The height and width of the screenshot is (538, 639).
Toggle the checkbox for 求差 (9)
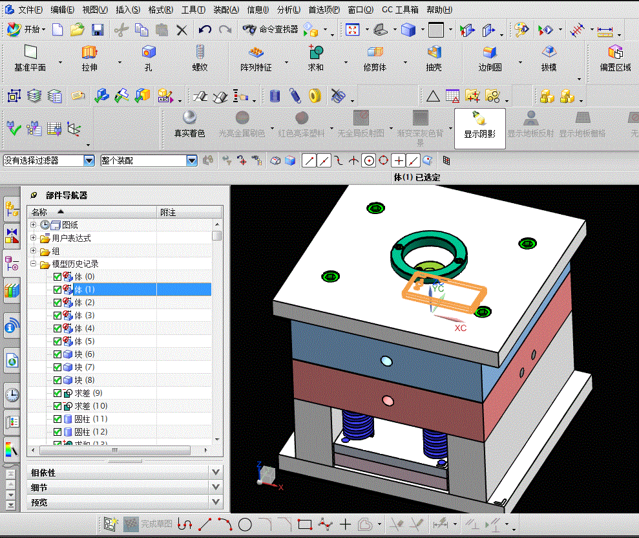58,393
